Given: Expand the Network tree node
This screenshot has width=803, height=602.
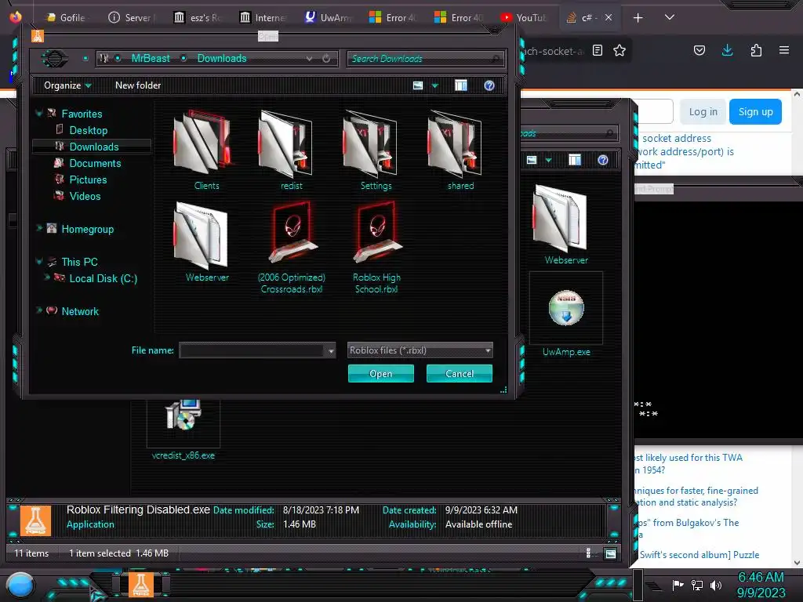Looking at the screenshot, I should [39, 310].
